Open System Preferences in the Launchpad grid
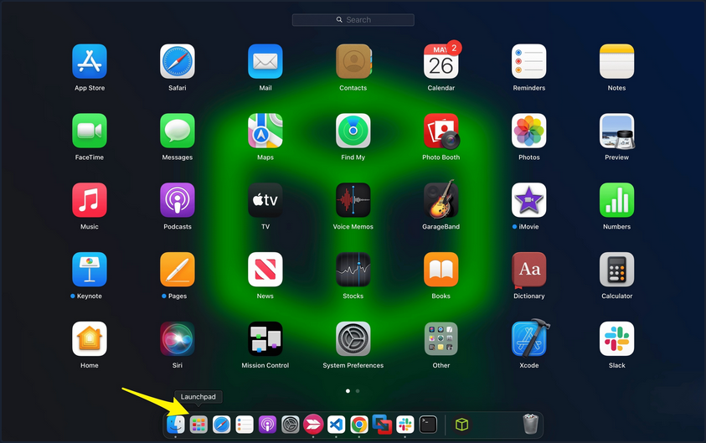Image resolution: width=706 pixels, height=443 pixels. [x=353, y=338]
